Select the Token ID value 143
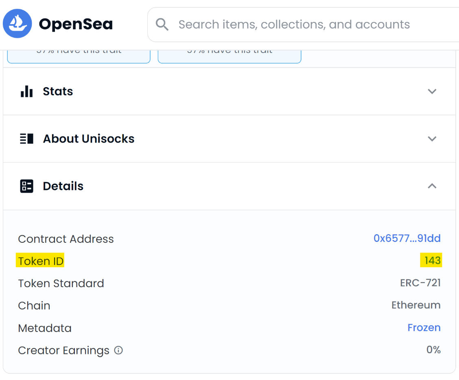 pyautogui.click(x=432, y=261)
